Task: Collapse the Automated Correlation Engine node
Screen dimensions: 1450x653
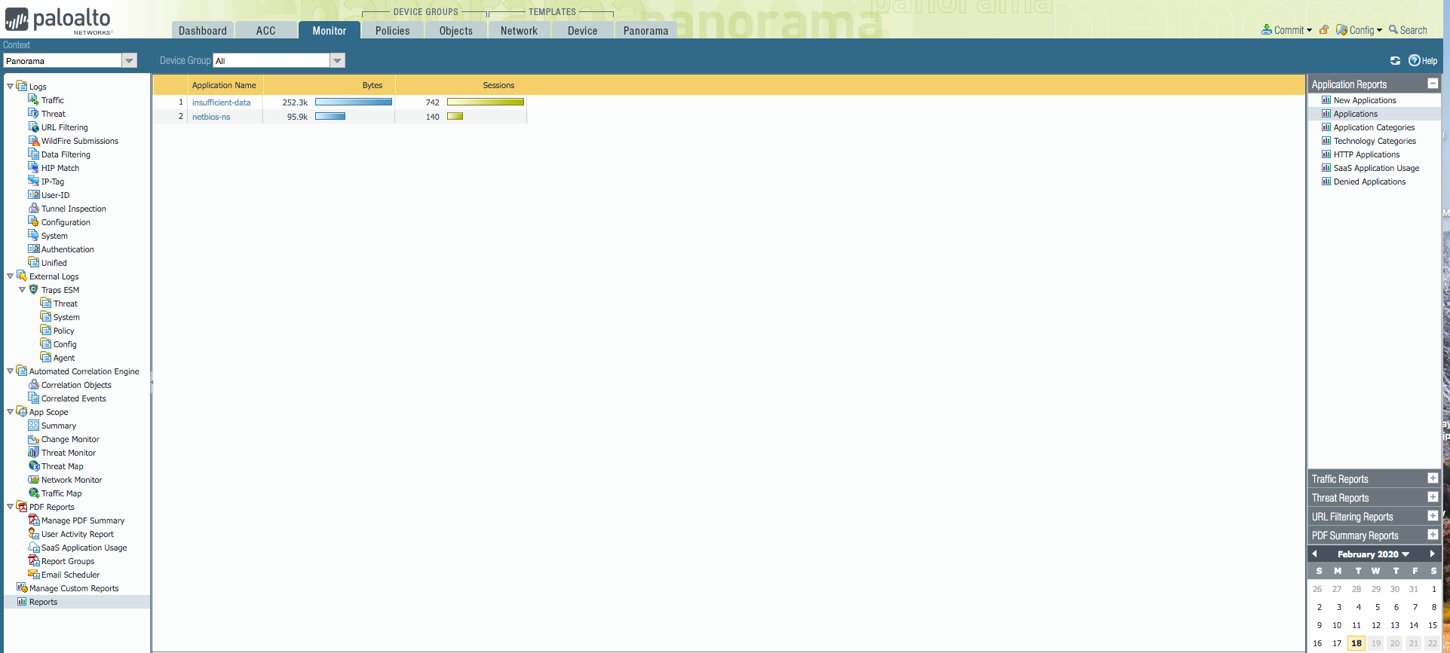Action: coord(10,371)
